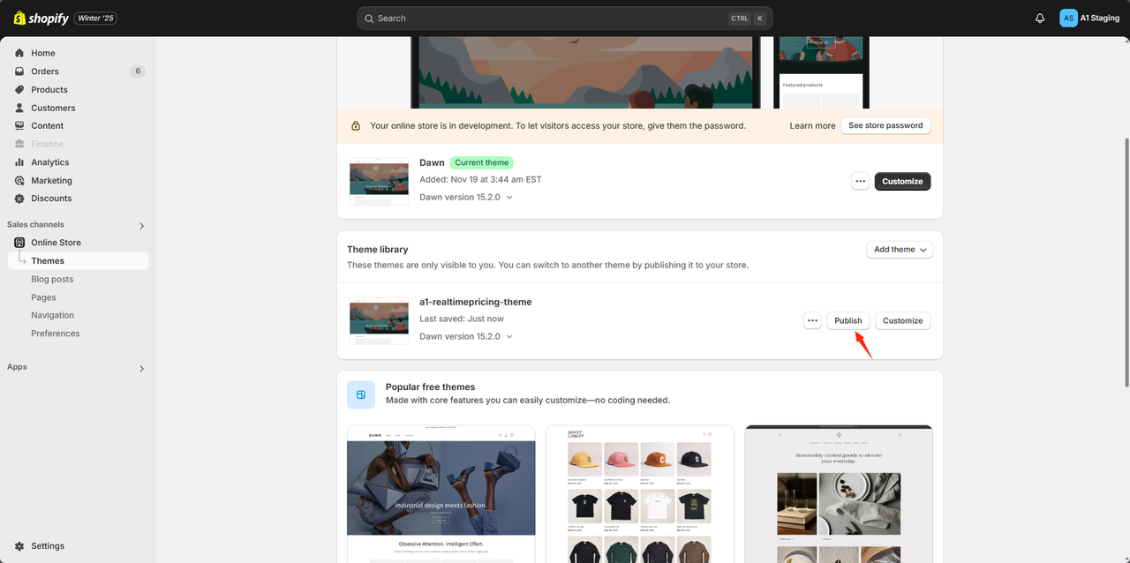Screen dimensions: 1130x563
Task: Expand the Sales channels section chevron
Action: tap(142, 226)
